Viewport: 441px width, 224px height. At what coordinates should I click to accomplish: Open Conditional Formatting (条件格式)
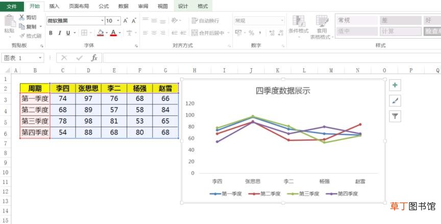coord(299,27)
